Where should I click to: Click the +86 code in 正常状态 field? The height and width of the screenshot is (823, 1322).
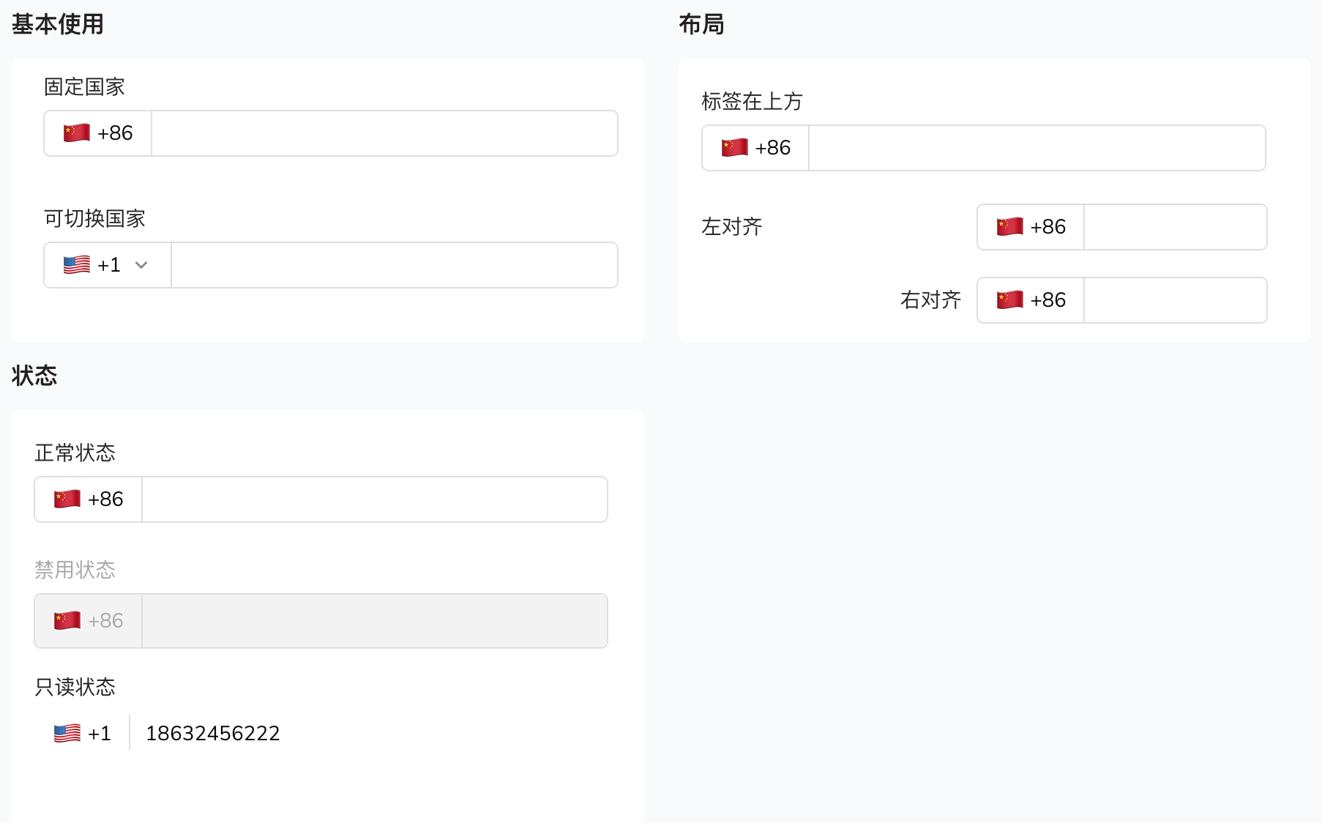coord(105,499)
